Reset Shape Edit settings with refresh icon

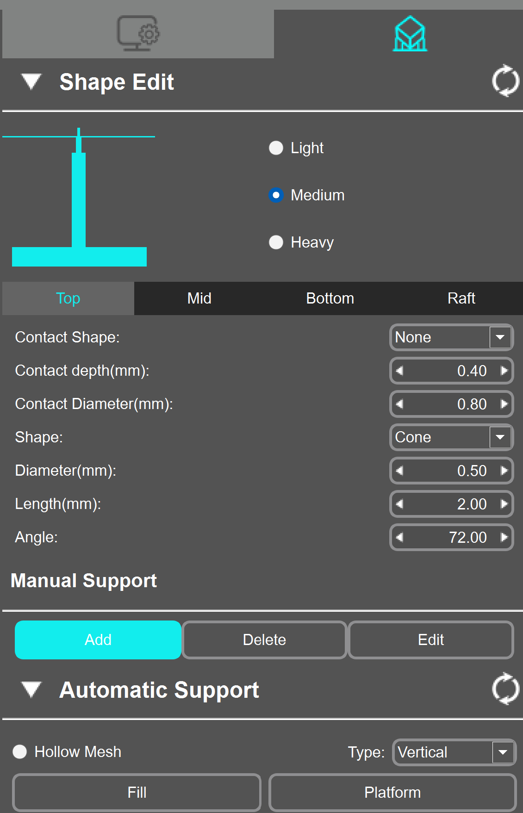click(505, 81)
